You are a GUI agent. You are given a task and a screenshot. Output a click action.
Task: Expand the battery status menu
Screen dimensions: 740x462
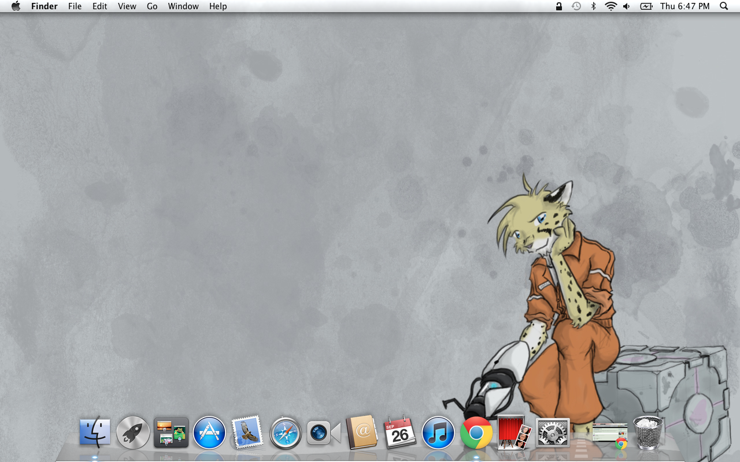(x=646, y=6)
